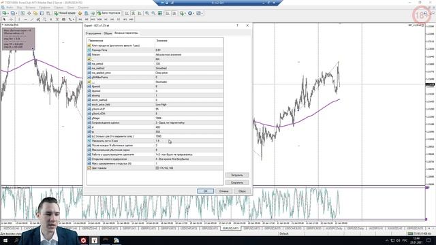
Task: Open a new chart with toolbar icon
Action: point(5,13)
